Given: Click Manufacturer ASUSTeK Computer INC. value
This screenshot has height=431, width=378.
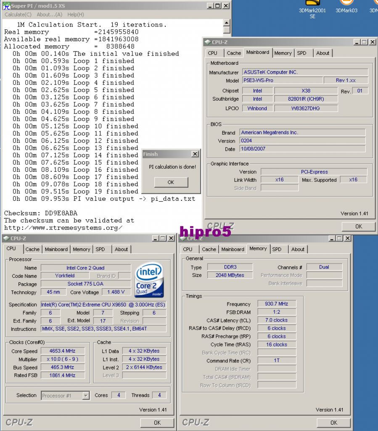Looking at the screenshot, I should [x=305, y=72].
